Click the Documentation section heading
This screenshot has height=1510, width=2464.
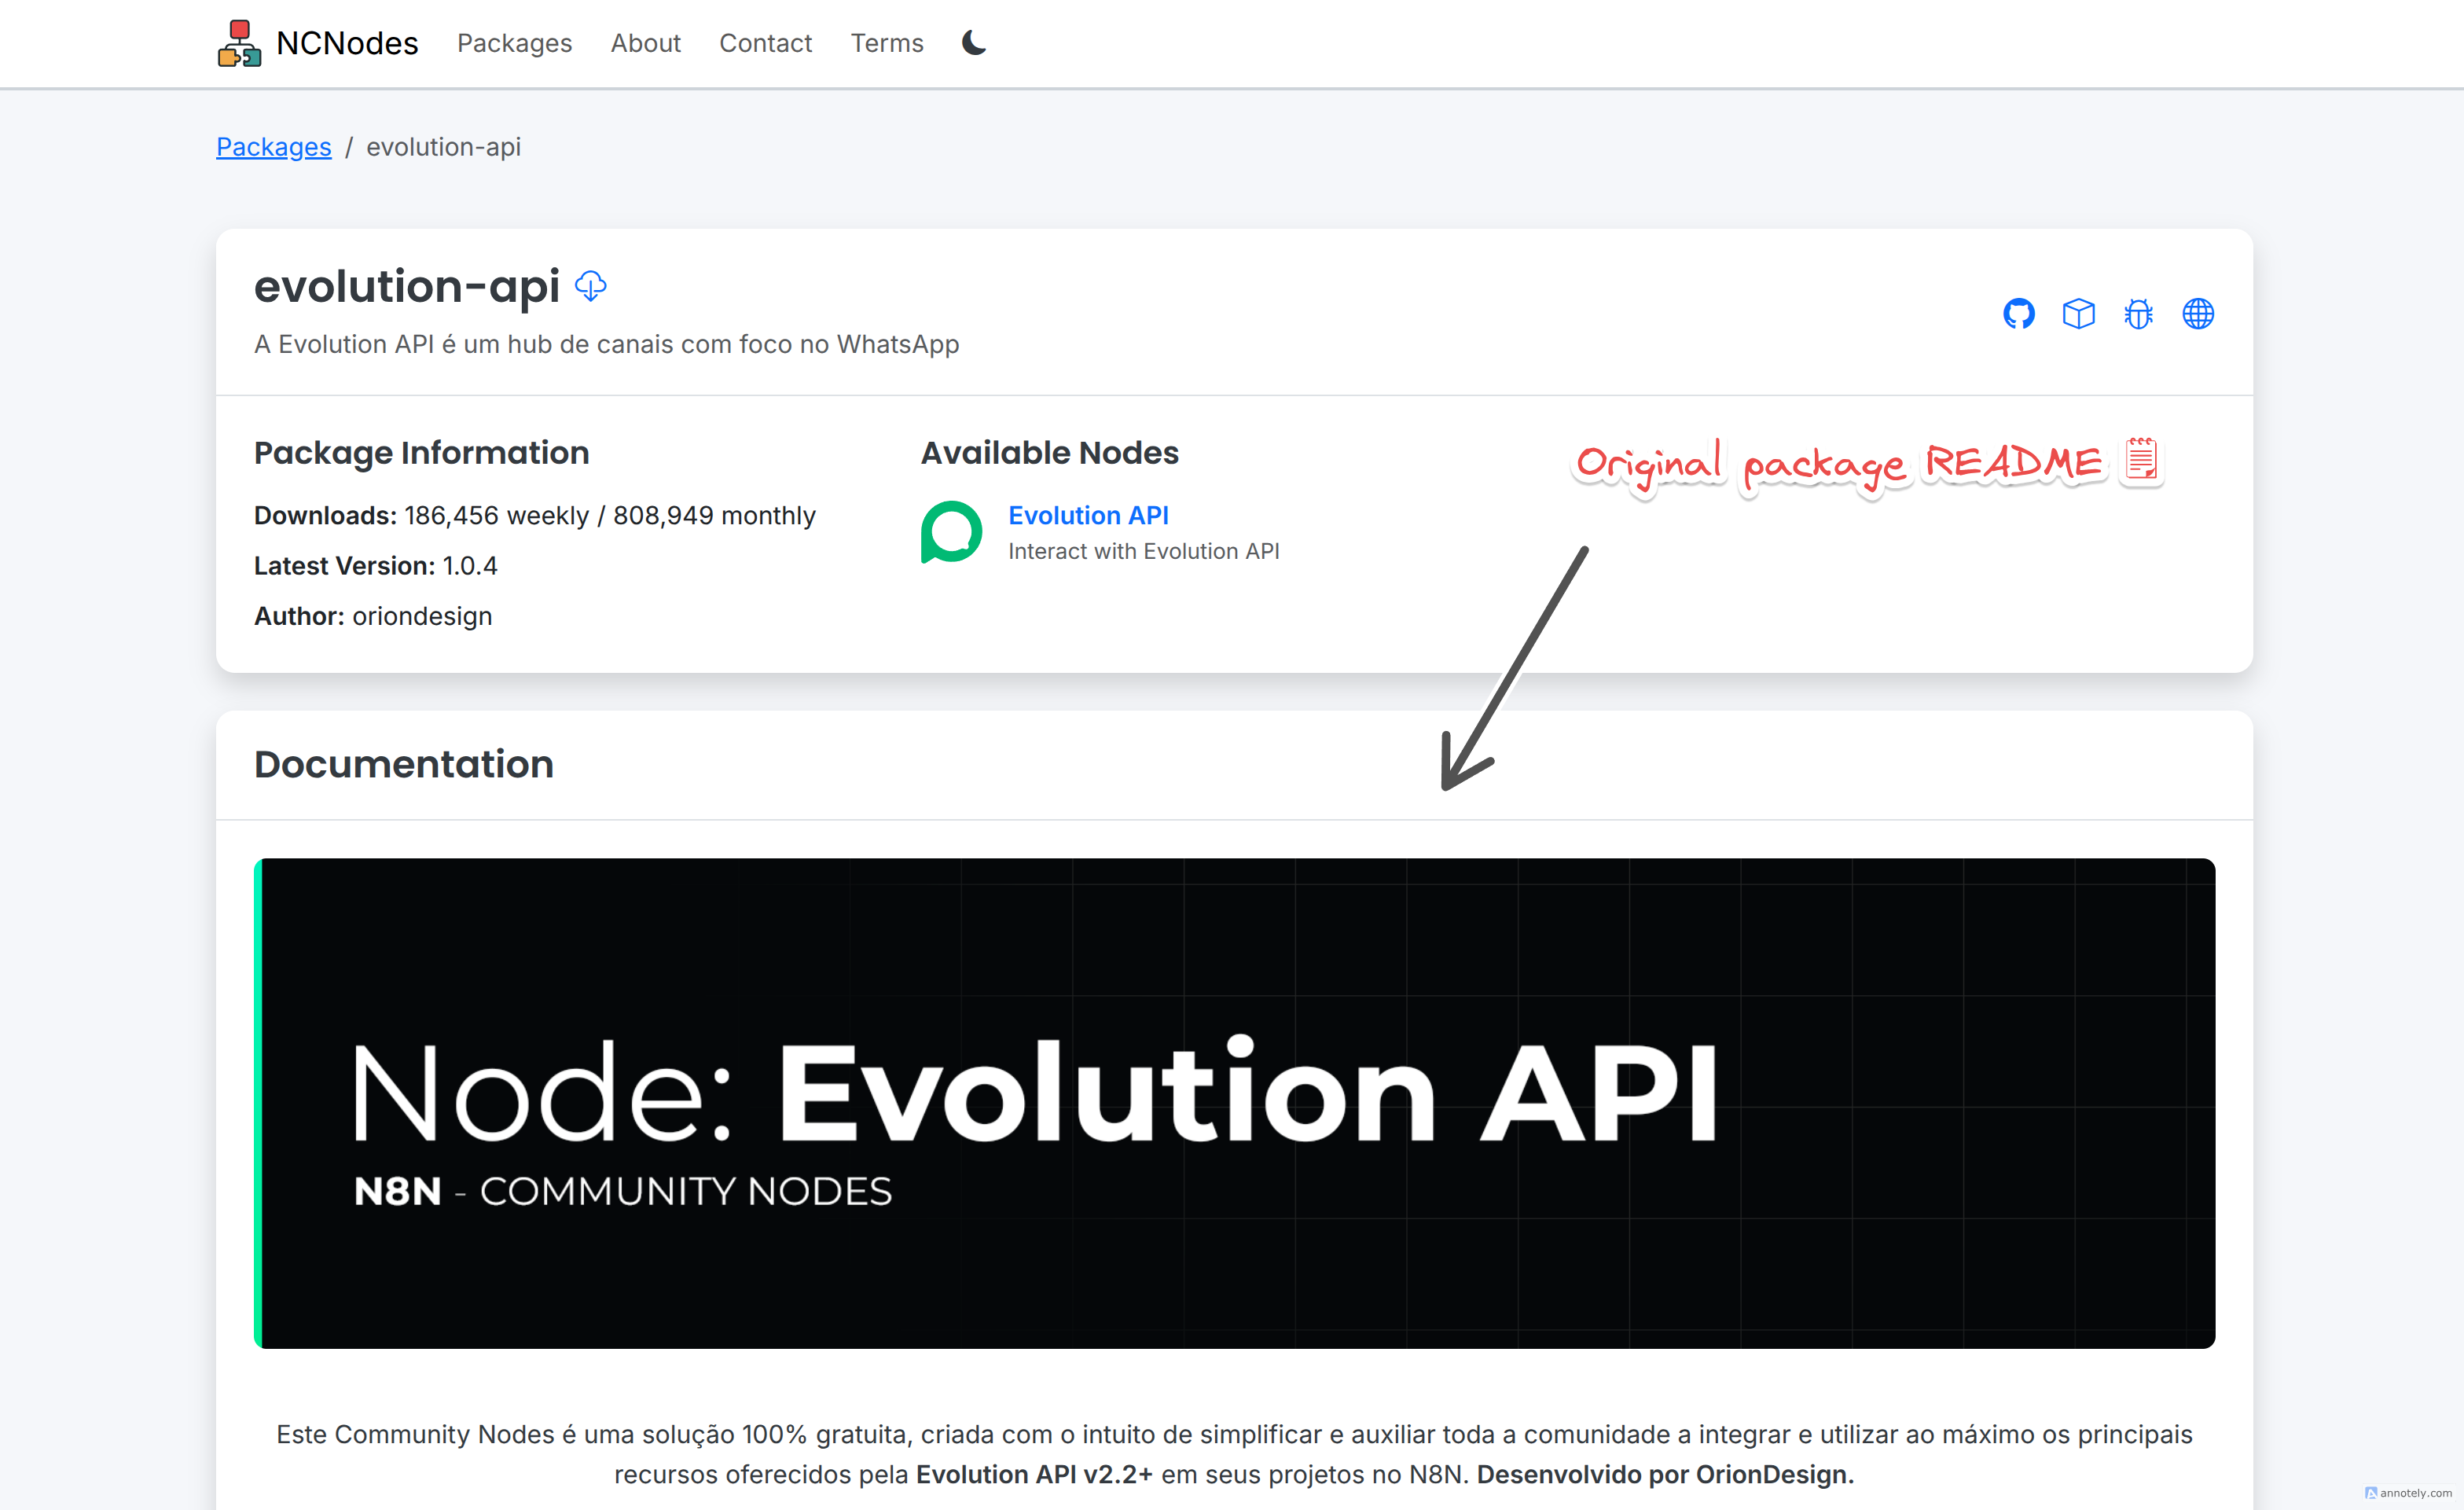click(x=403, y=764)
